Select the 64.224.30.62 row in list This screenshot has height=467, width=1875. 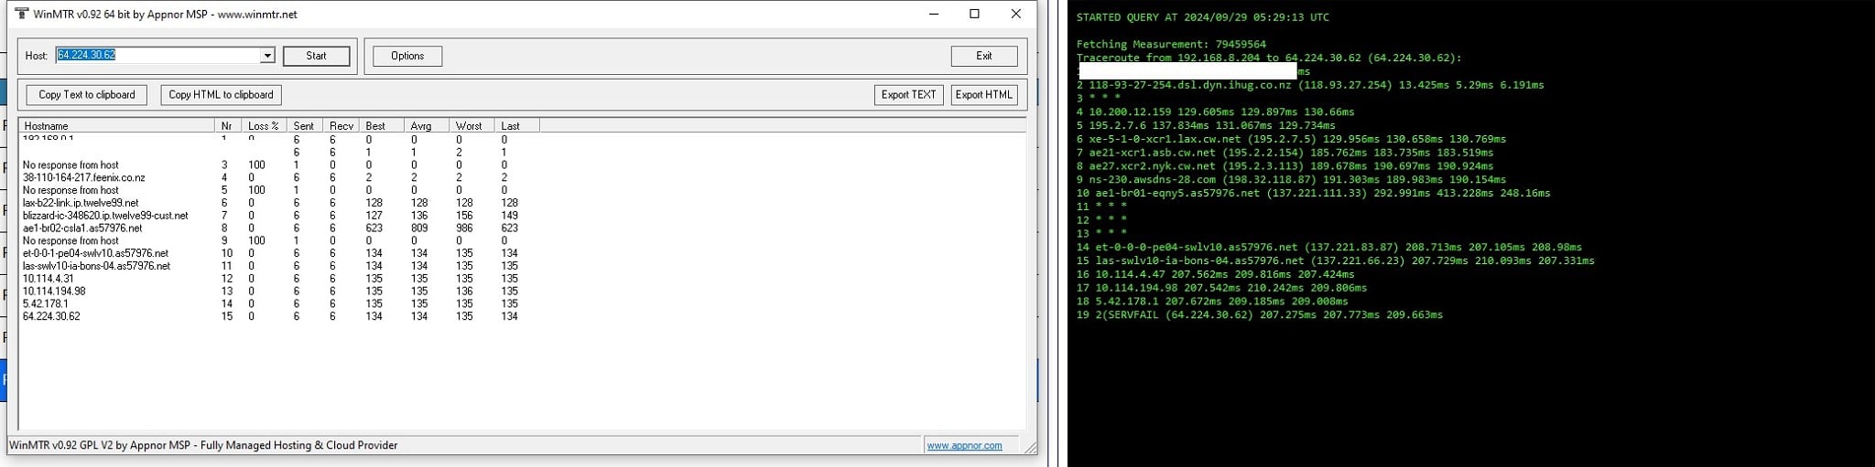(x=51, y=317)
